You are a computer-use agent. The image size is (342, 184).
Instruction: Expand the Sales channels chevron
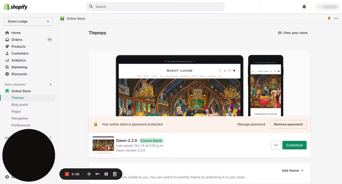point(50,85)
